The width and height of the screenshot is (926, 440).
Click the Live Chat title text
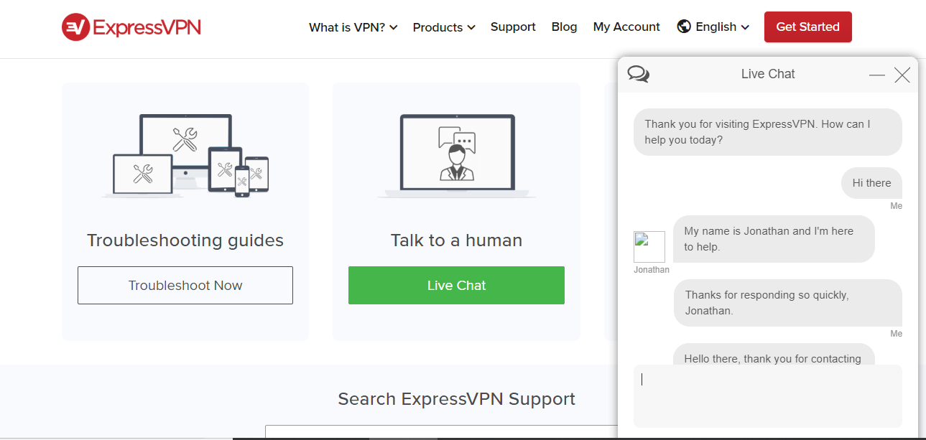pos(768,74)
